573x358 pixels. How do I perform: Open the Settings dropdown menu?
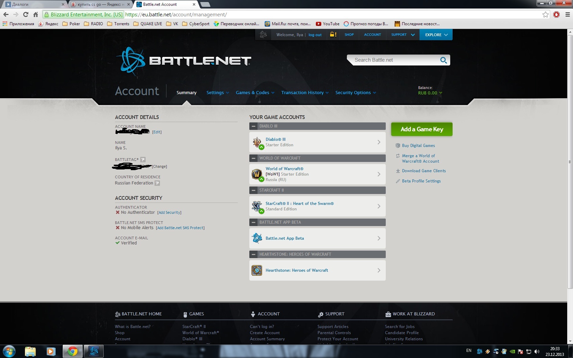tap(218, 93)
